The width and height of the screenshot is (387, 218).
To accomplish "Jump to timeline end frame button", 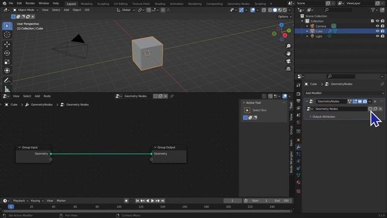I will 163,200.
